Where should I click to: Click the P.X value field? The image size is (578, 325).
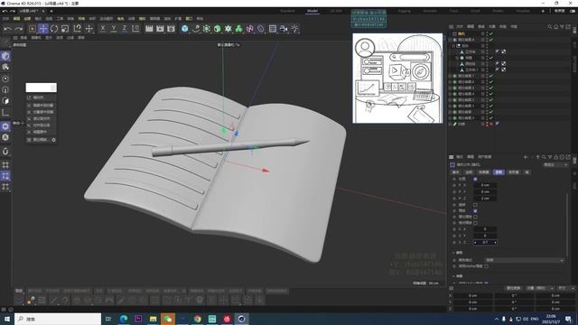pos(485,185)
